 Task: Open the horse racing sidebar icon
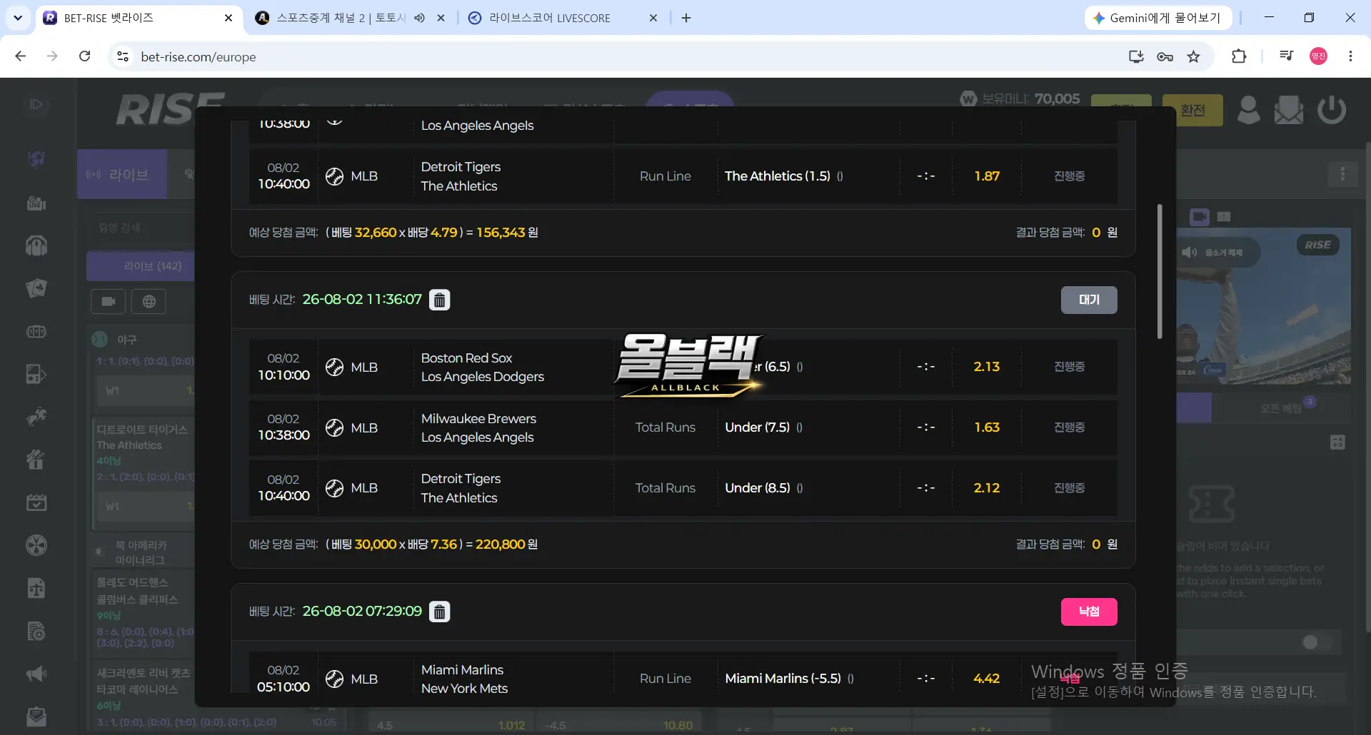pos(36,417)
